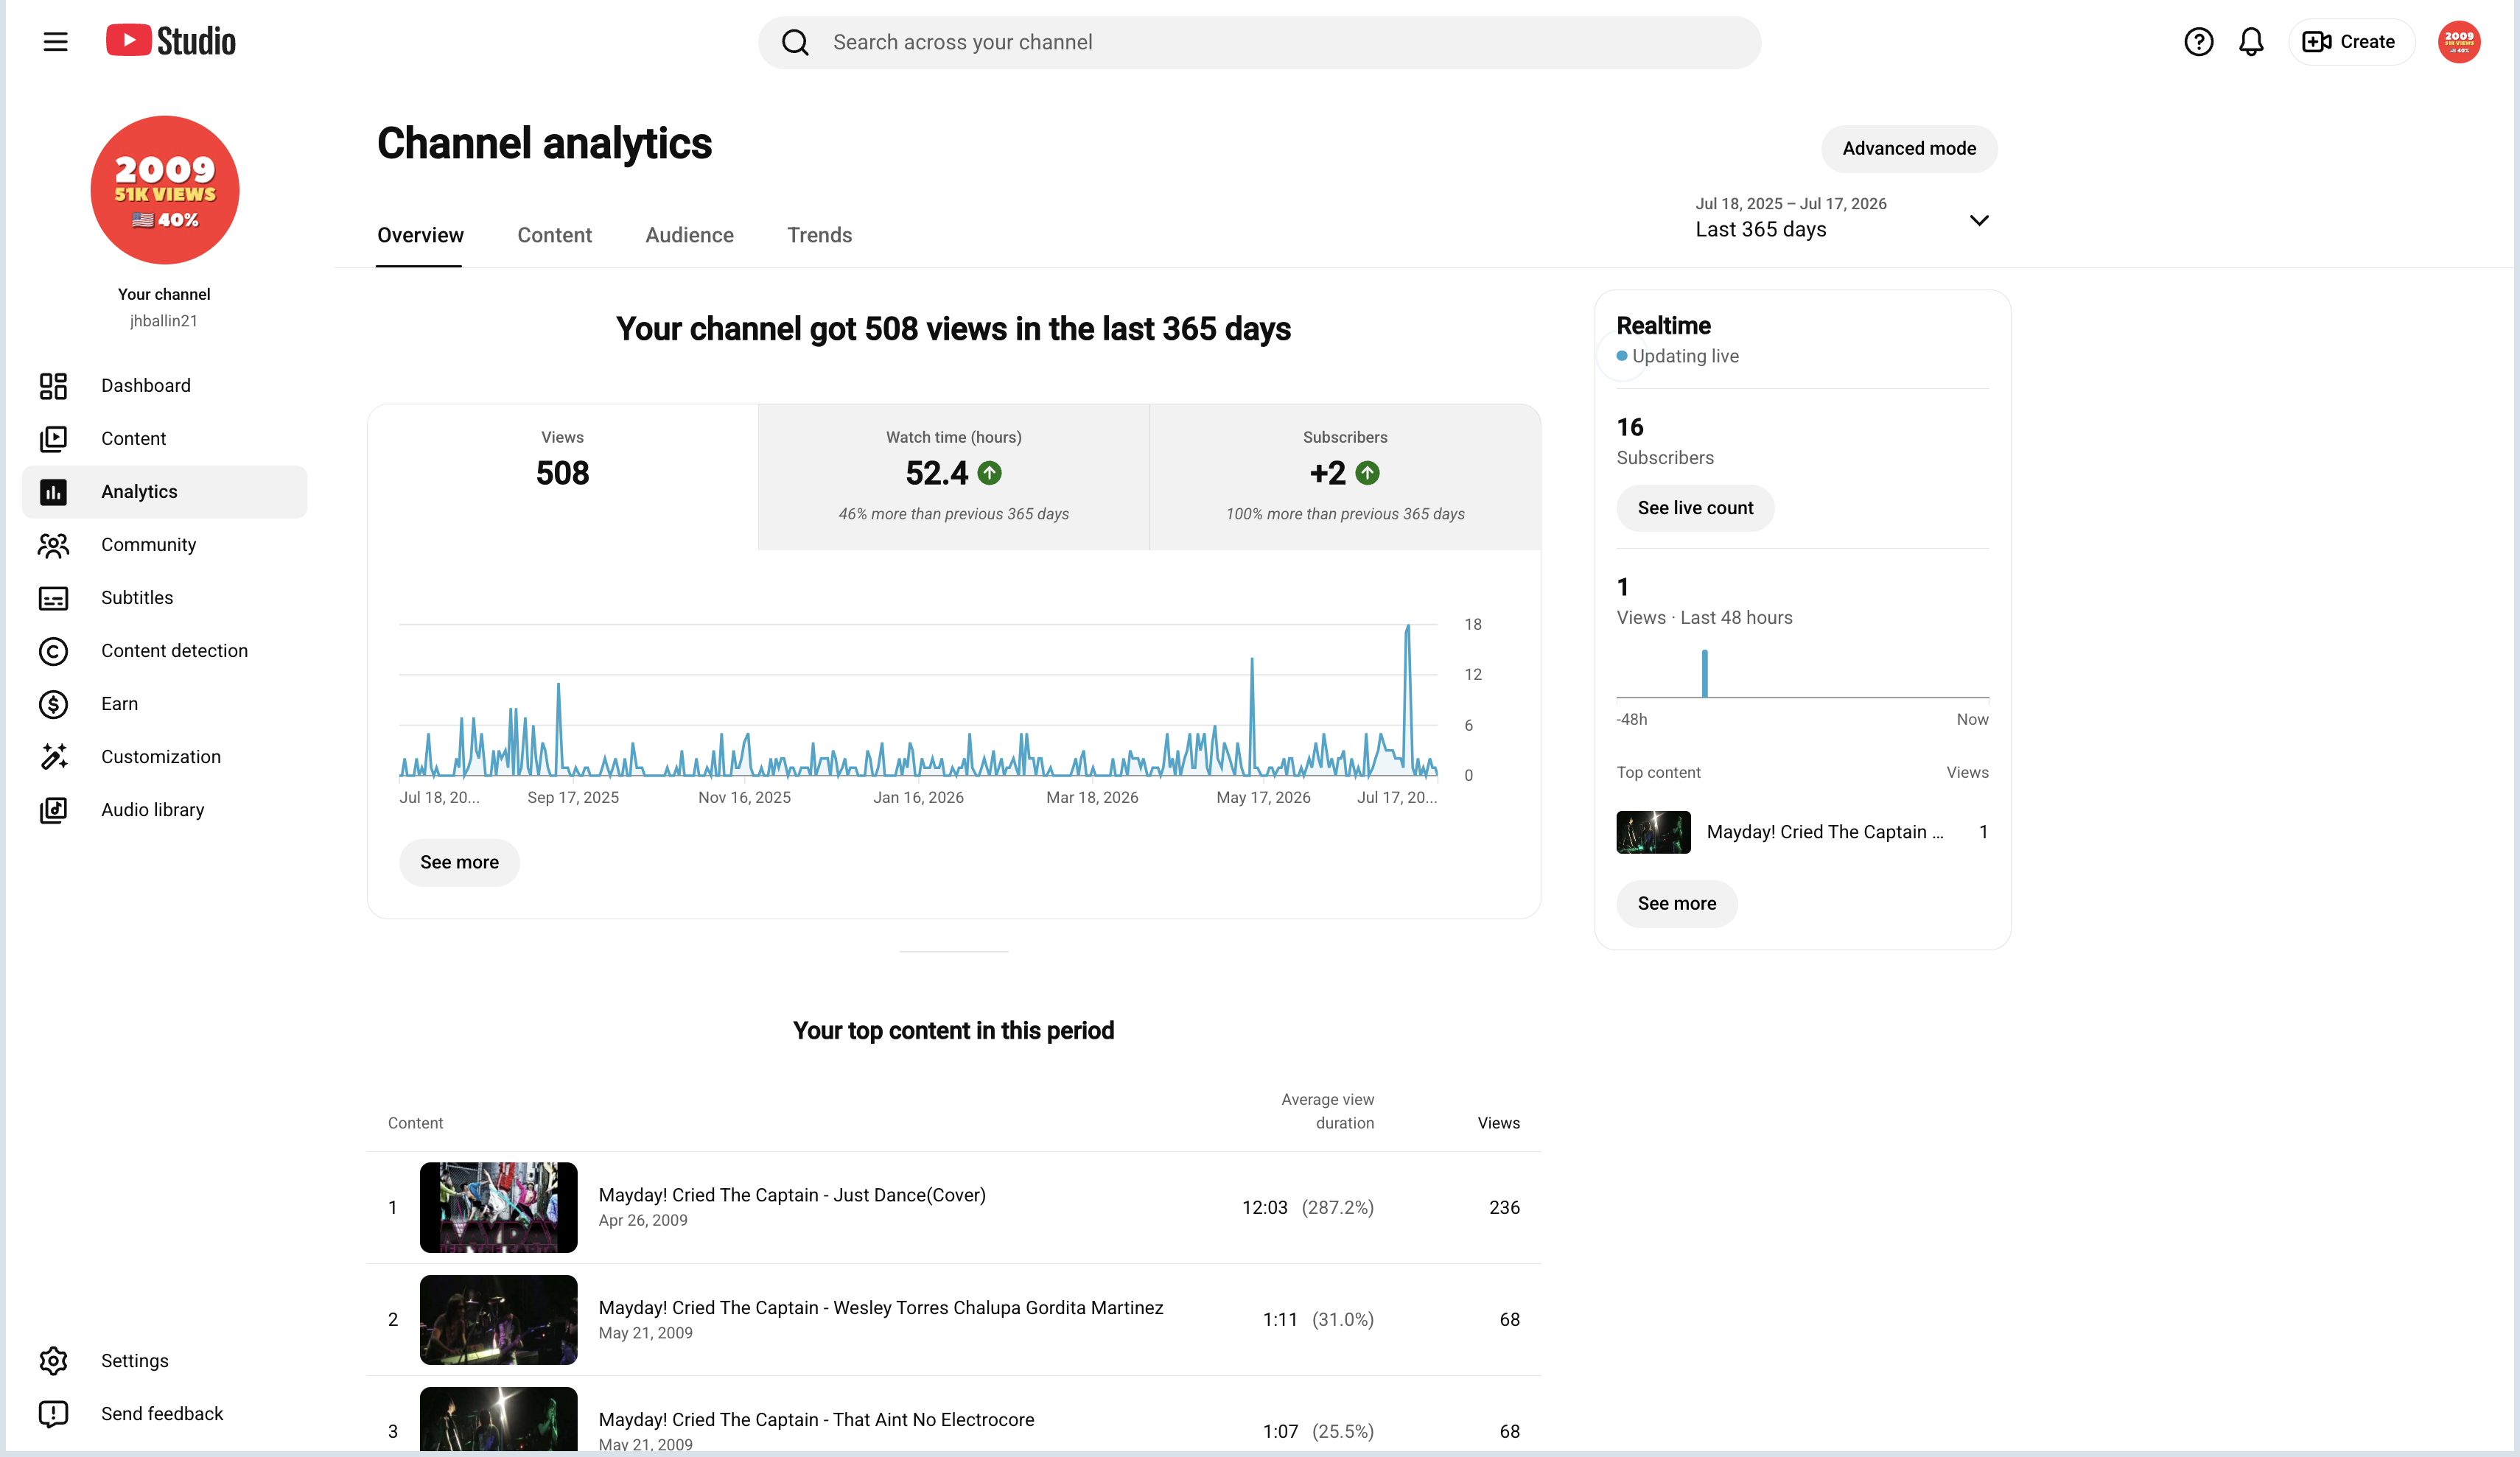The image size is (2520, 1457).
Task: Open the notifications bell
Action: [2250, 42]
